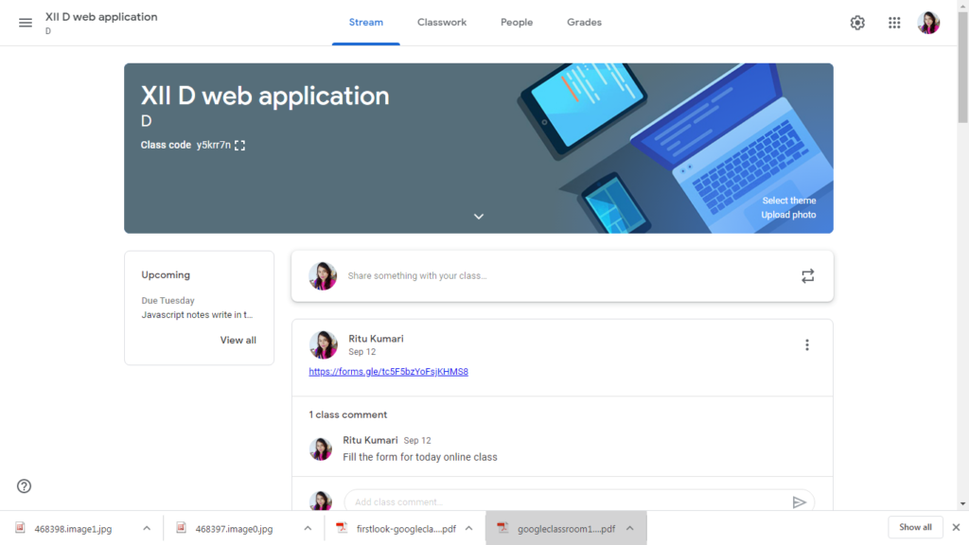Click Upload photo on banner
Image resolution: width=969 pixels, height=545 pixels.
(788, 215)
